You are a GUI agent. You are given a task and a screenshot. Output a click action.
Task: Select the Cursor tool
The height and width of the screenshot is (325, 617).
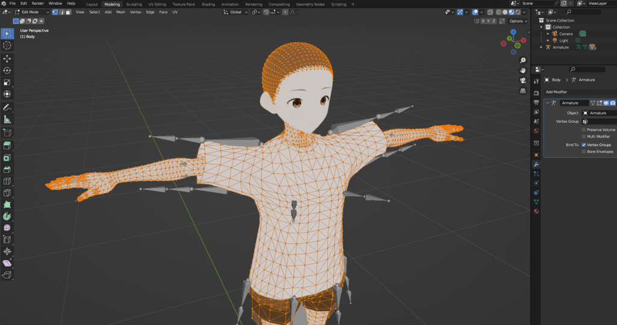7,45
